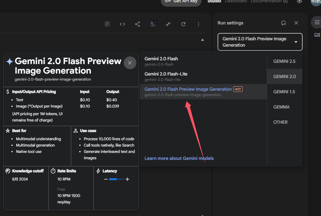
Task: Follow Learn more about Gemini models link
Action: click(179, 158)
